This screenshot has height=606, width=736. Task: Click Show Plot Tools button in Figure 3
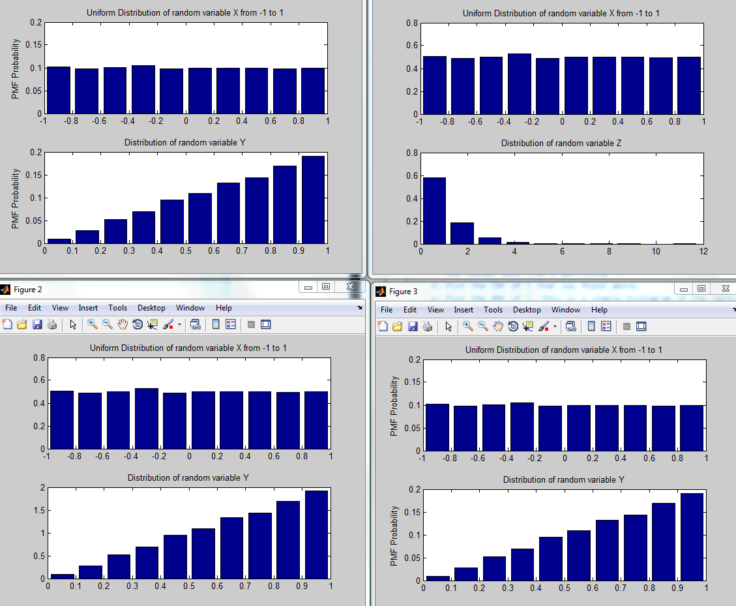pyautogui.click(x=641, y=326)
